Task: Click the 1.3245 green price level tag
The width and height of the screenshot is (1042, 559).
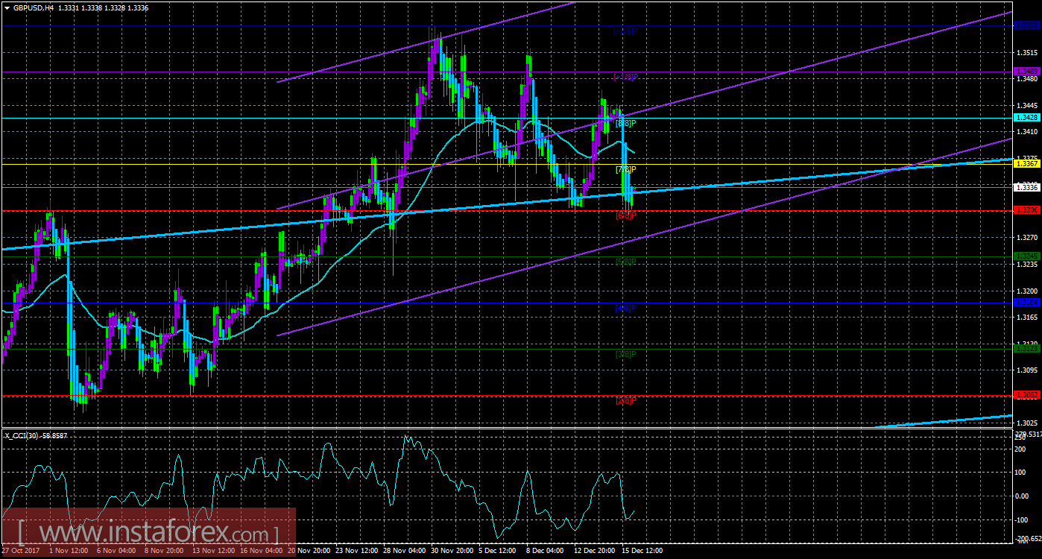Action: coord(1026,256)
